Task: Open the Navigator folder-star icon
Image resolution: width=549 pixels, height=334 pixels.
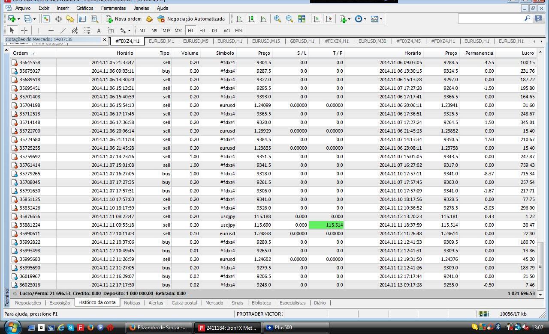Action: [70, 19]
